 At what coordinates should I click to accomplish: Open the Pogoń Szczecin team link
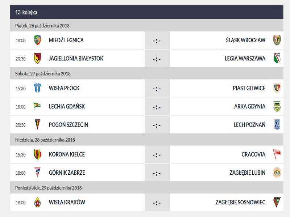tap(69, 125)
